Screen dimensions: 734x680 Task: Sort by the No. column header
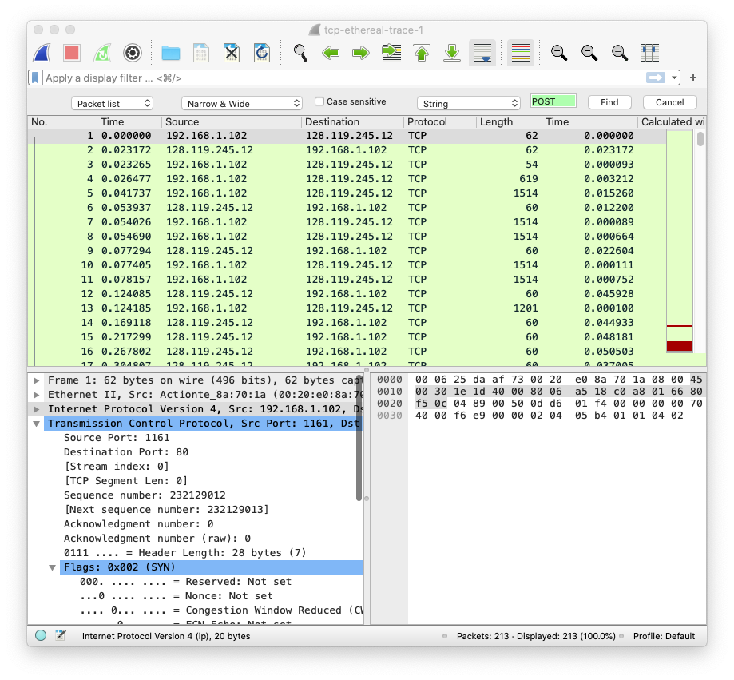coord(63,122)
